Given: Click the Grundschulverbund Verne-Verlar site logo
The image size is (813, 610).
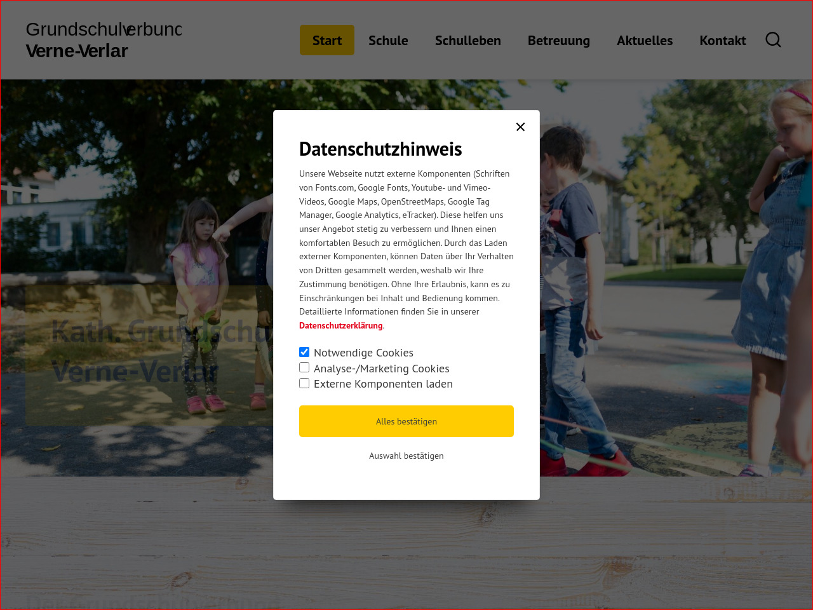Looking at the screenshot, I should [x=103, y=40].
